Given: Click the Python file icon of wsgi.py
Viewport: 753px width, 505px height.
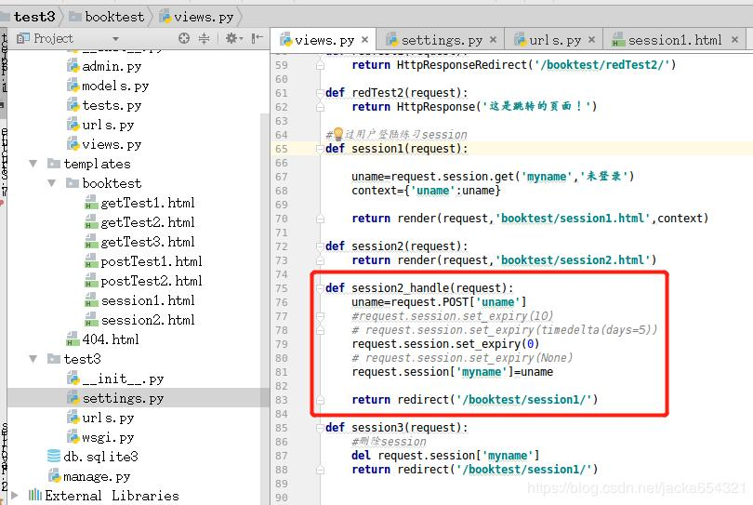Looking at the screenshot, I should (x=73, y=437).
